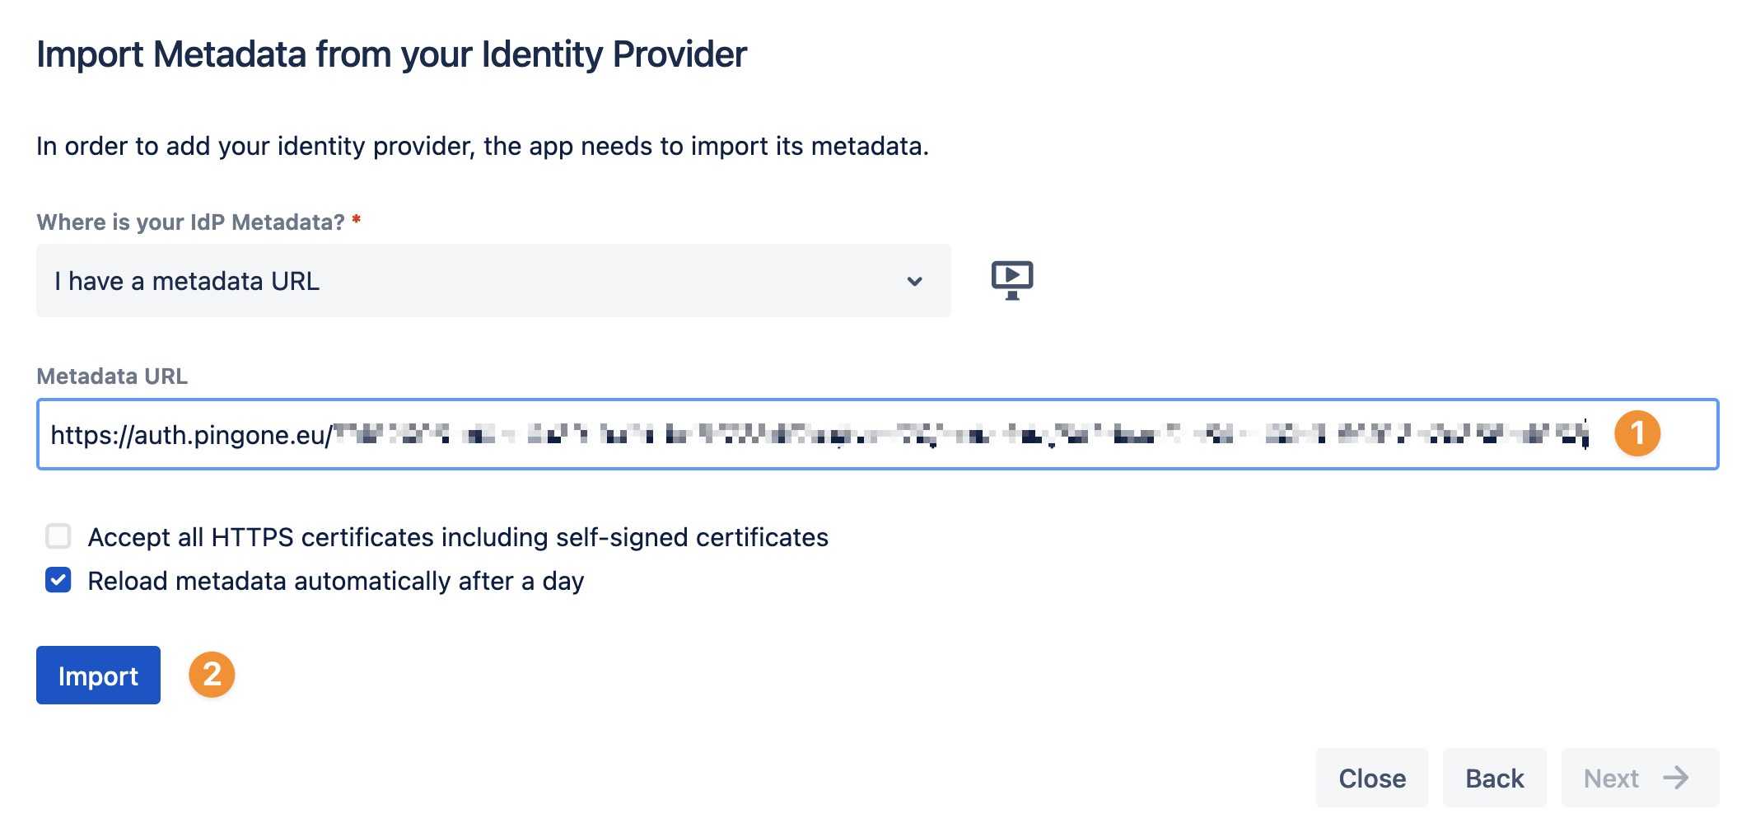
Task: Focus the Metadata URL input field
Action: pyautogui.click(x=877, y=434)
